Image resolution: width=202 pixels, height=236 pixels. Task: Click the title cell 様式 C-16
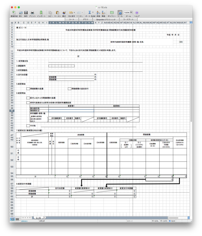(x=21, y=28)
